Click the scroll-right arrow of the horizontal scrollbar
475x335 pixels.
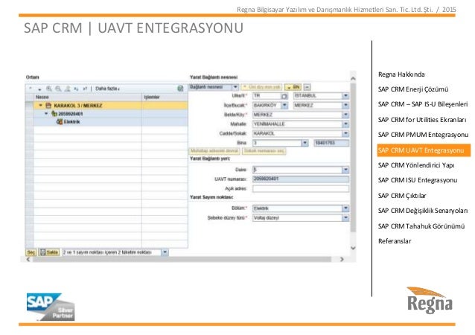tap(342, 259)
